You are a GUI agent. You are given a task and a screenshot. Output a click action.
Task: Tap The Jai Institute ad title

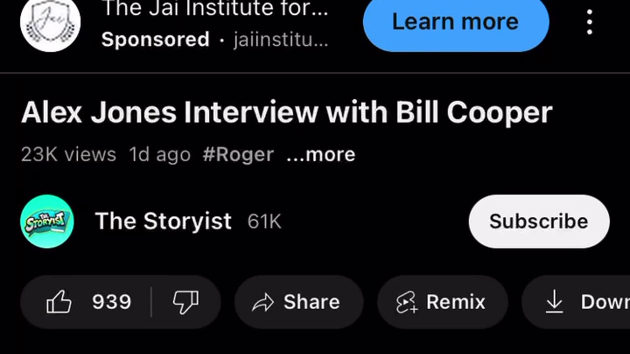pos(215,8)
